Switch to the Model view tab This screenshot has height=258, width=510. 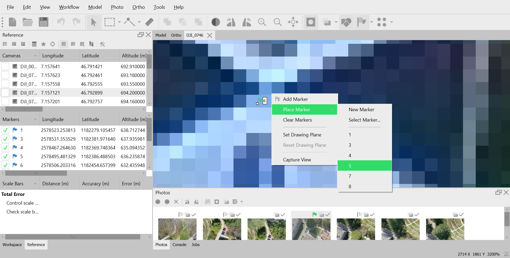click(161, 35)
